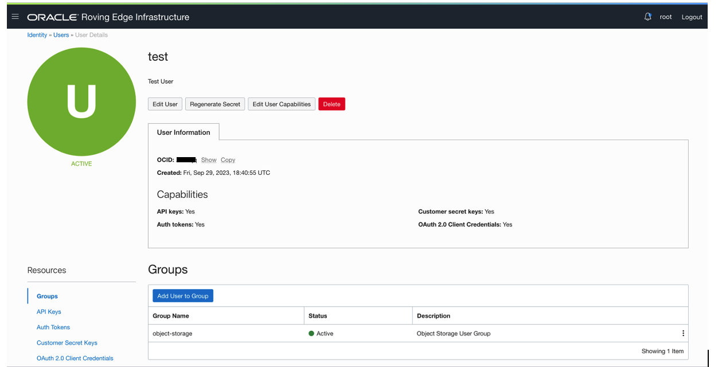This screenshot has width=718, height=367.
Task: Open Edit User Capabilities
Action: 282,104
